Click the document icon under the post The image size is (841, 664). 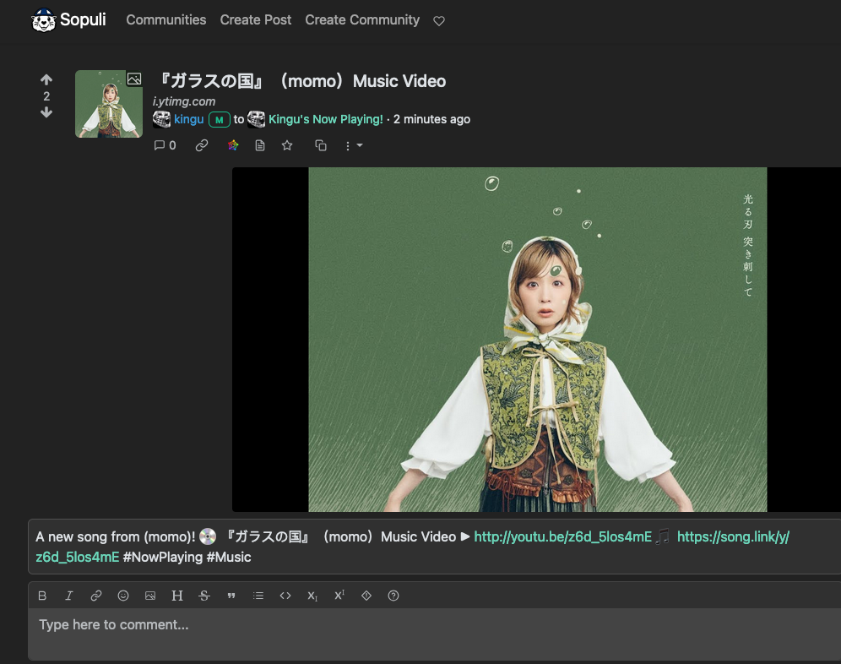click(260, 145)
